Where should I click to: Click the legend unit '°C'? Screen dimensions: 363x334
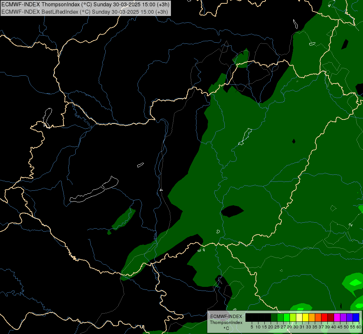tap(226, 328)
